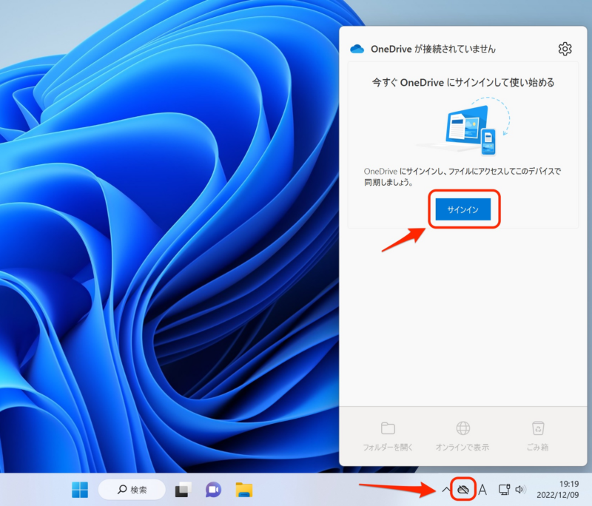This screenshot has height=506, width=592.
Task: Click the devices sync illustration
Action: 465,127
